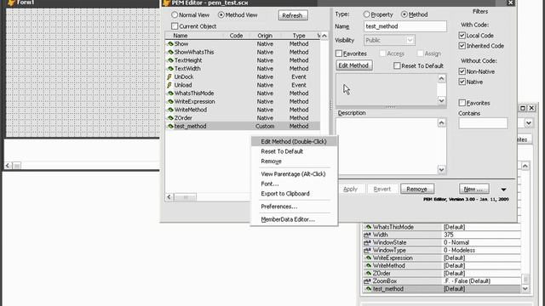Click the Name input field
Image resolution: width=545 pixels, height=306 pixels.
click(x=405, y=26)
